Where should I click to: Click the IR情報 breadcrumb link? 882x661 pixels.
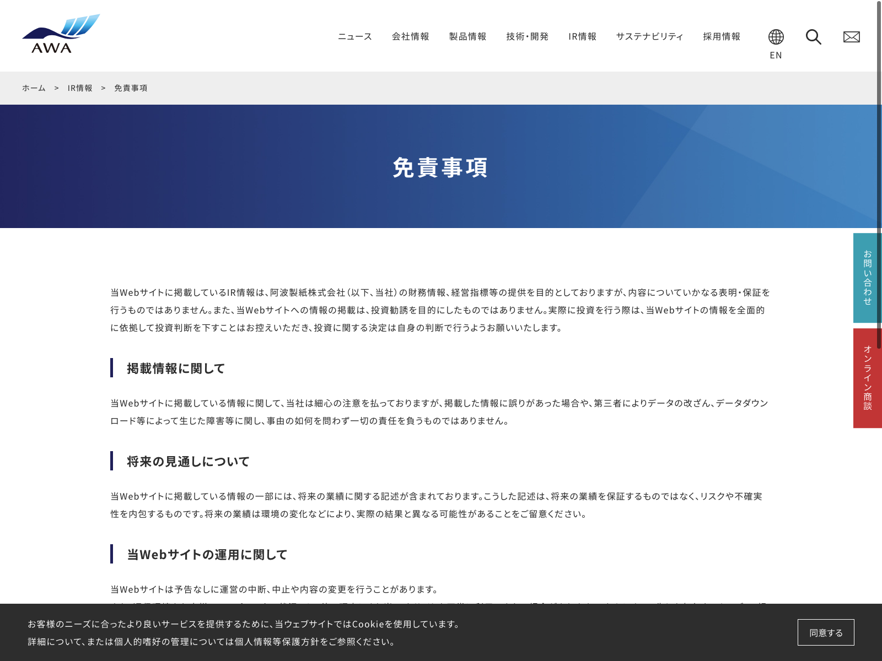80,88
